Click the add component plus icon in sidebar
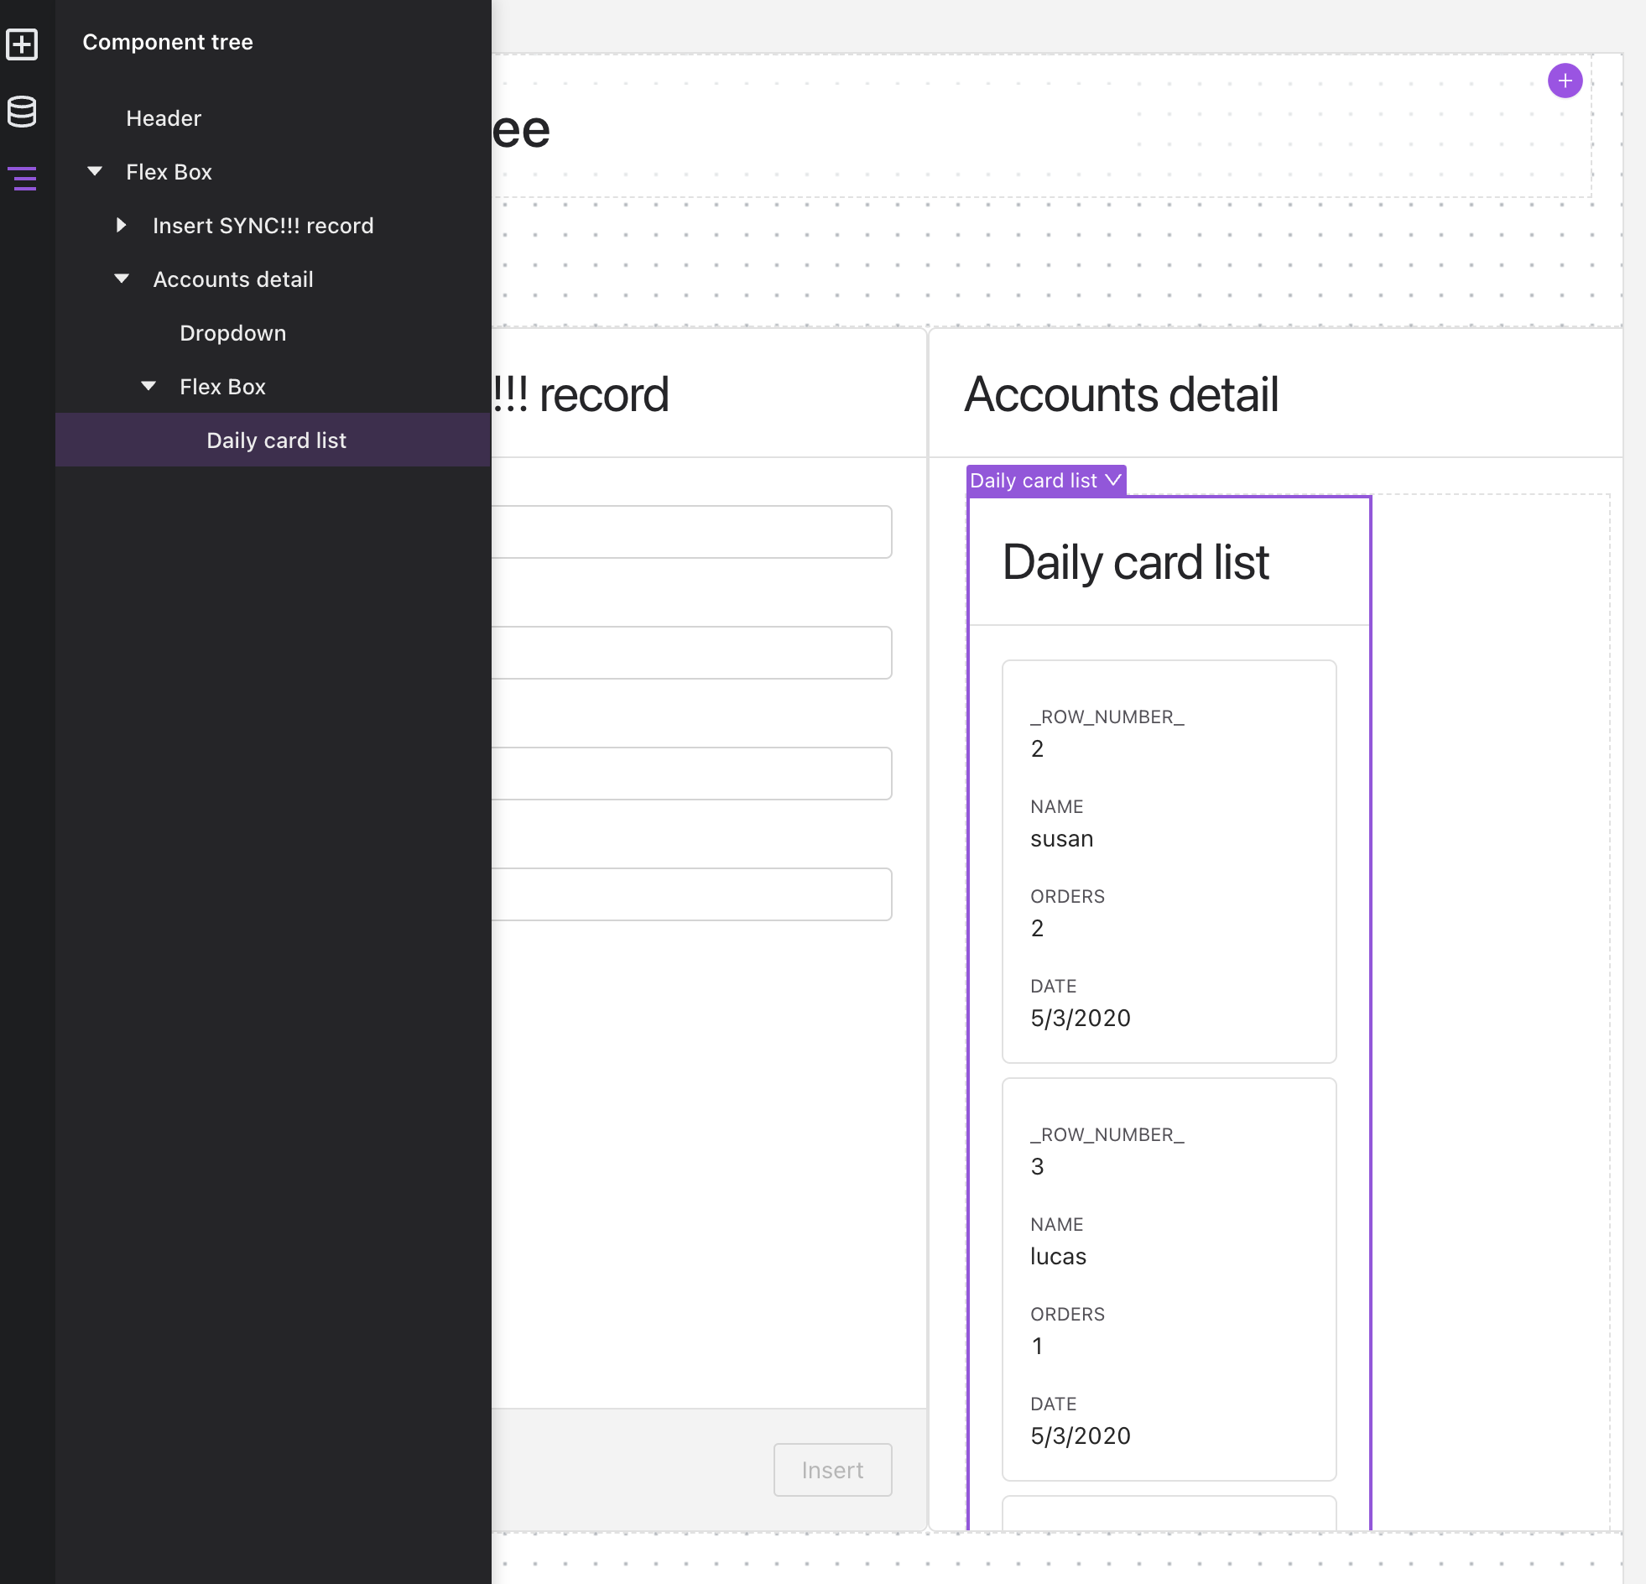 pos(22,44)
